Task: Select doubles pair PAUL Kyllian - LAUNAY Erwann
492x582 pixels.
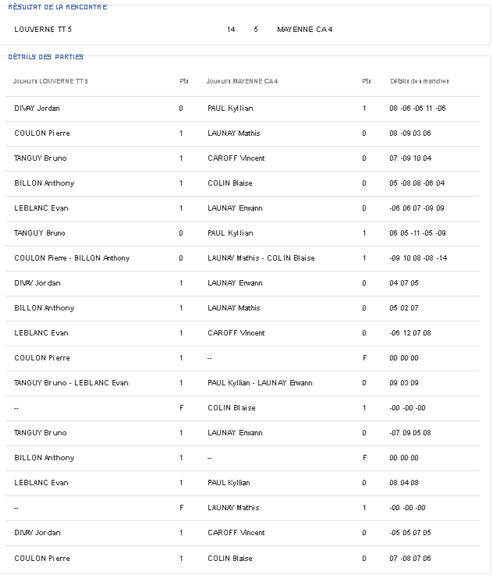Action: point(260,383)
